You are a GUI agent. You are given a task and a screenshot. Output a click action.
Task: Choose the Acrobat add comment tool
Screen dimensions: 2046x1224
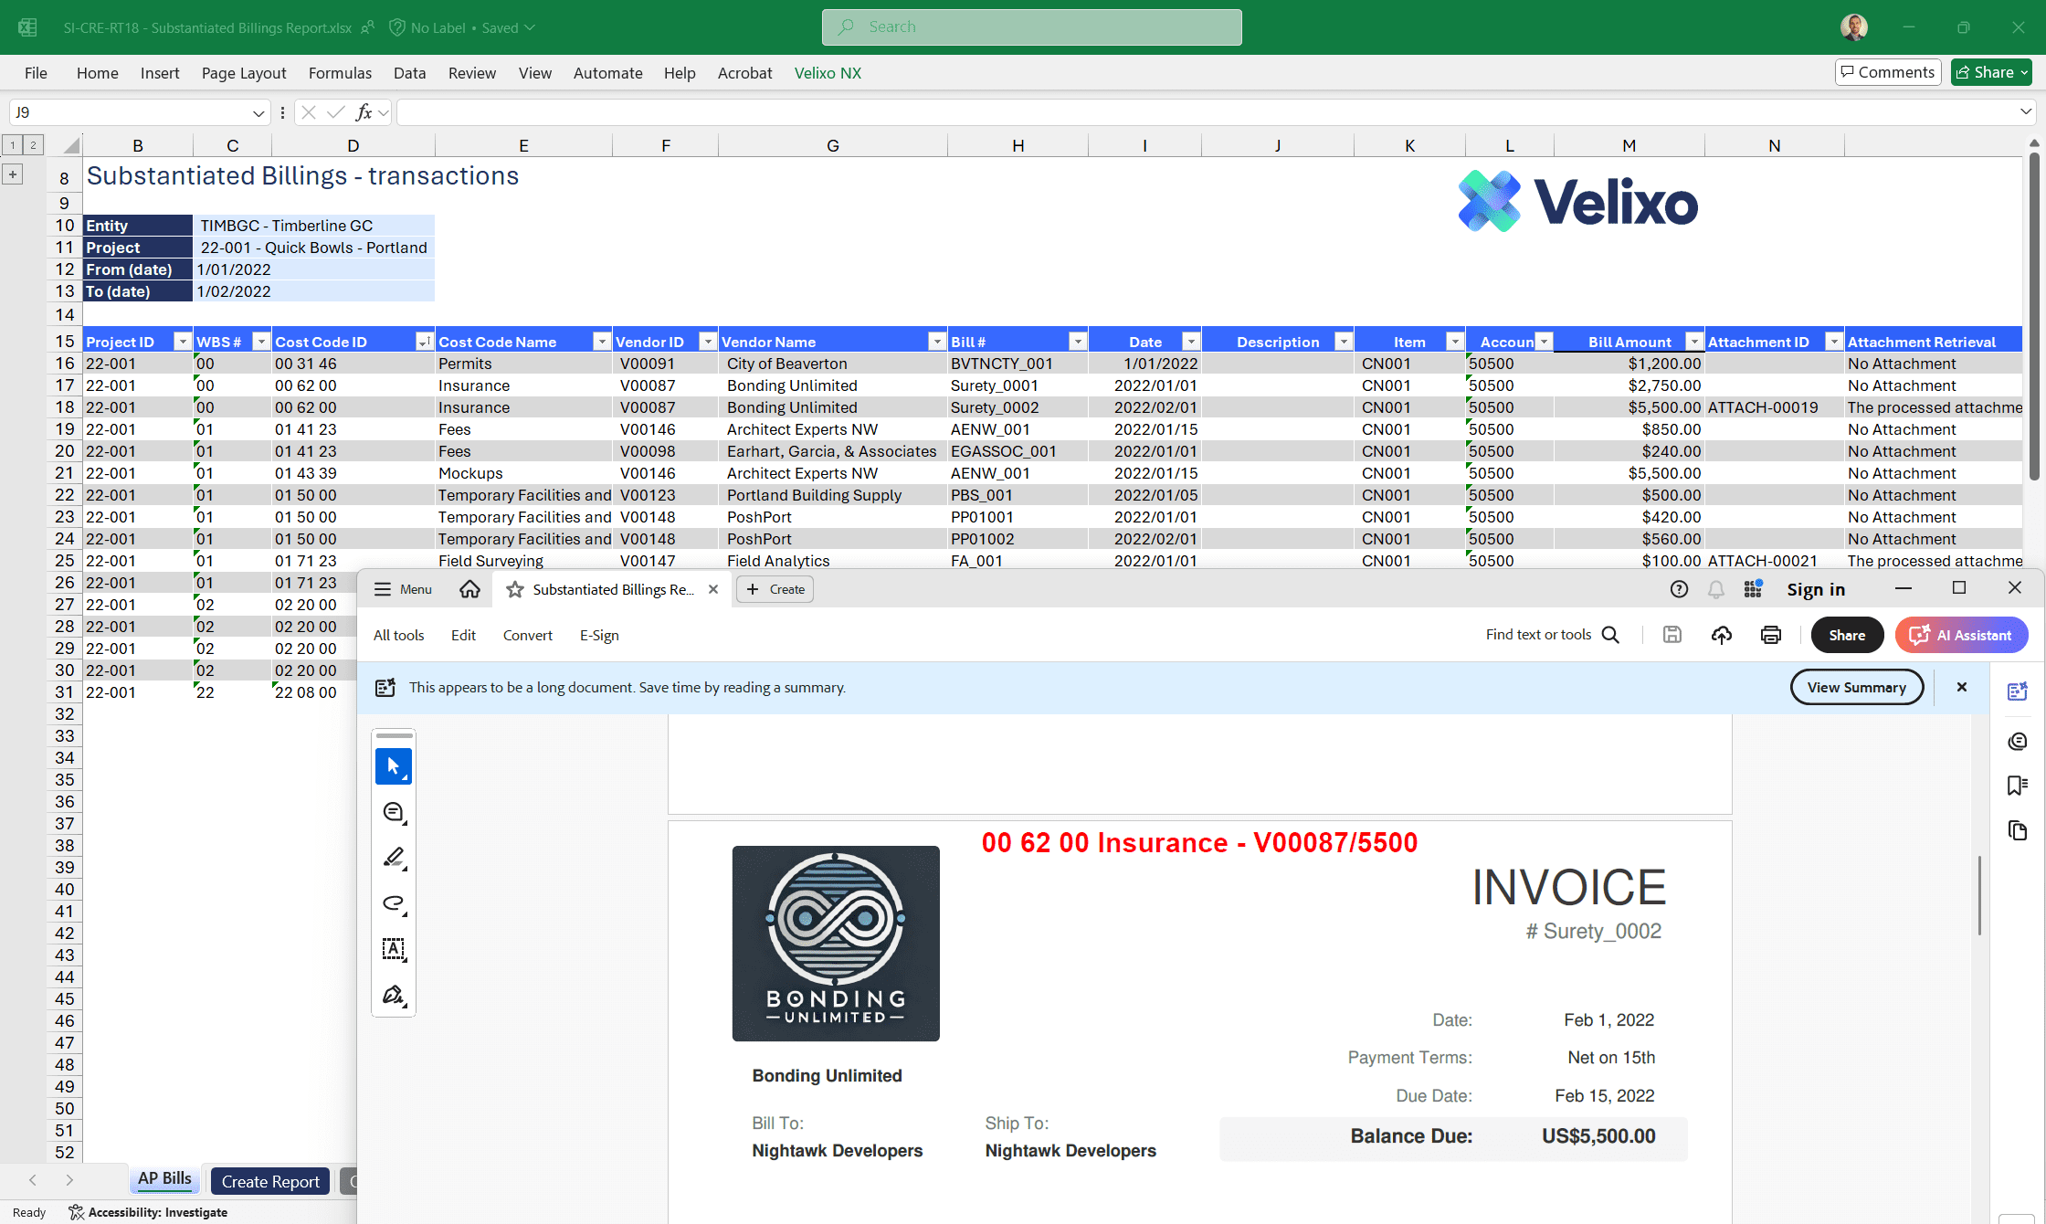pos(394,812)
